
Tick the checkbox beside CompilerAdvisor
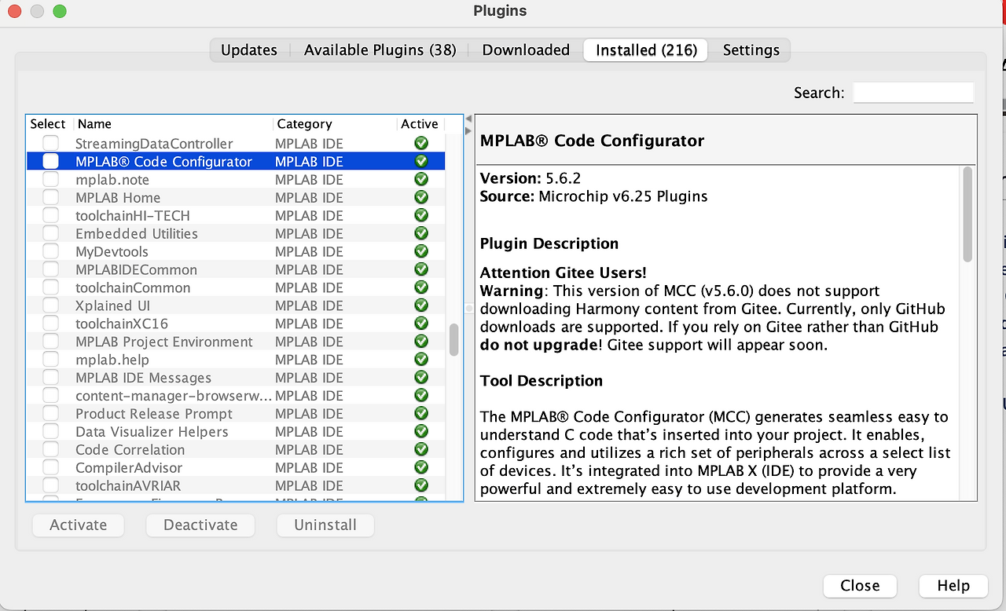pos(50,468)
